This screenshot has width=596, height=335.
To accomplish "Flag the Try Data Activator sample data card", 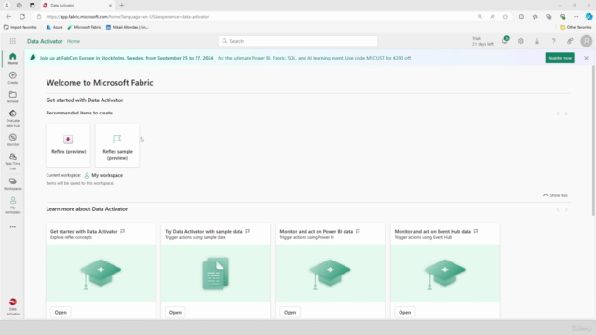I will (247, 231).
